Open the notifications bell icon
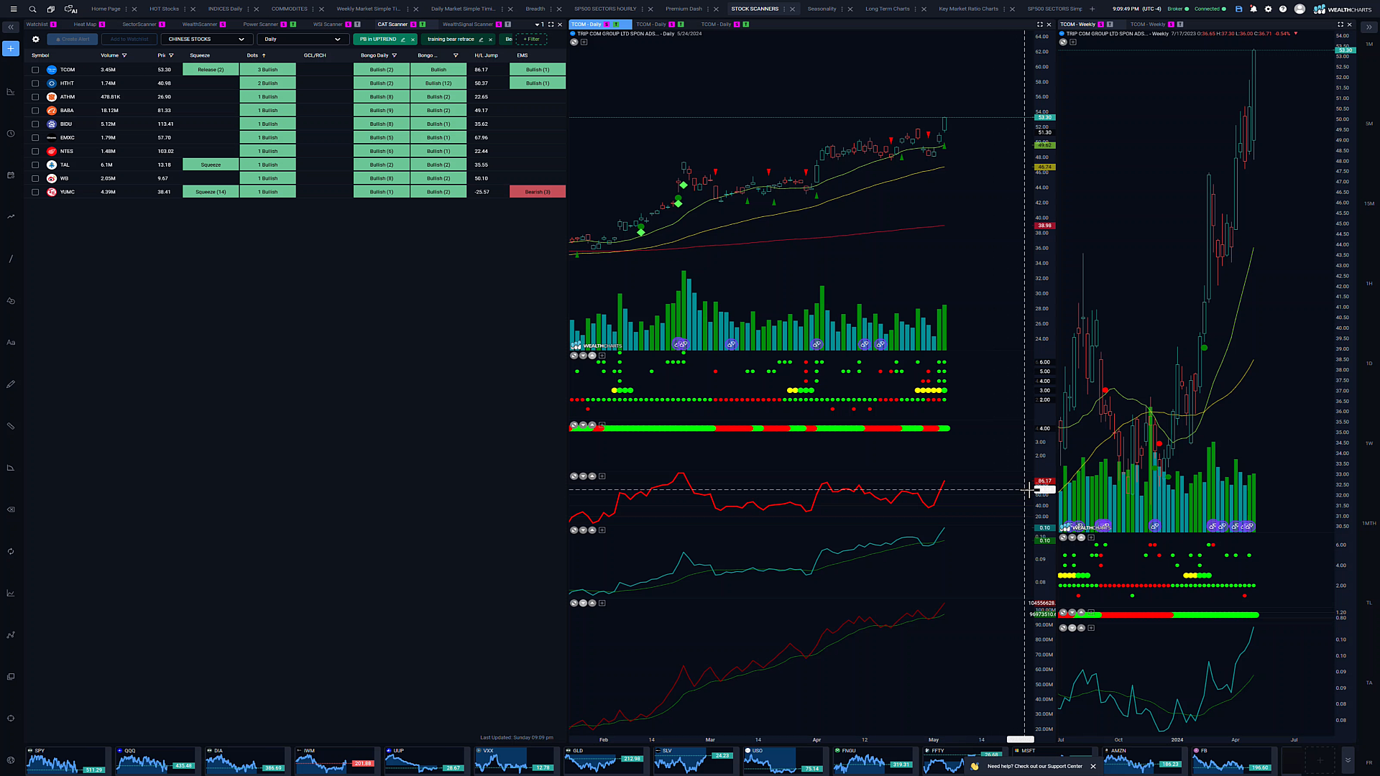1380x776 pixels. click(x=1253, y=9)
